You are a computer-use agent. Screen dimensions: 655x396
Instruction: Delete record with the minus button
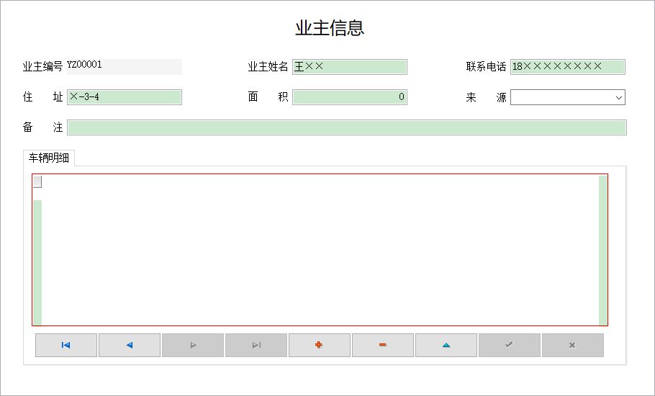pyautogui.click(x=383, y=345)
